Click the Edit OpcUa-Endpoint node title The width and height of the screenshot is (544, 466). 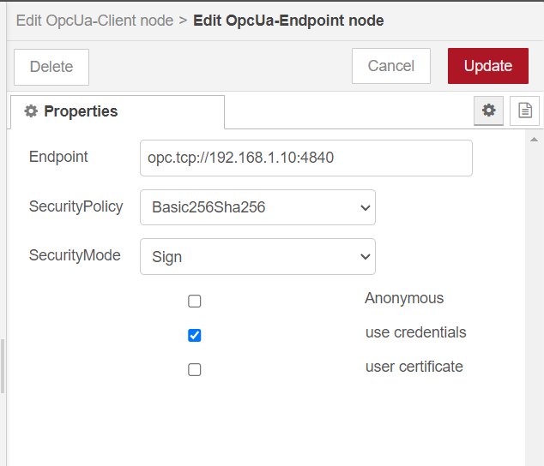pos(288,20)
